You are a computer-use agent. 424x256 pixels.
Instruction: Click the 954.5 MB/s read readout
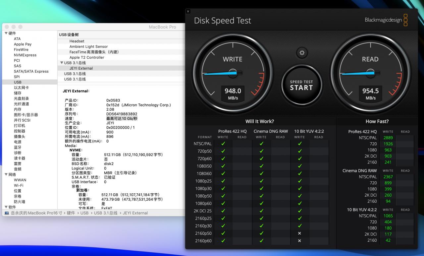370,94
